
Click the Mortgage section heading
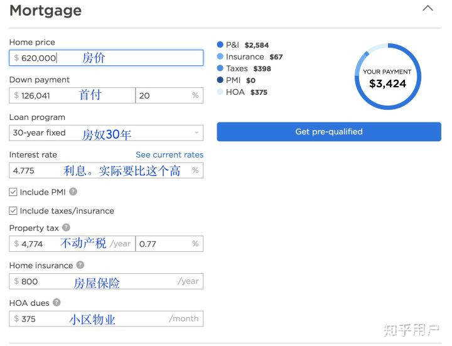click(x=46, y=11)
